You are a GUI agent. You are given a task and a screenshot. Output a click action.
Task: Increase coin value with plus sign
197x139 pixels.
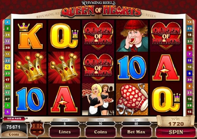point(40,132)
